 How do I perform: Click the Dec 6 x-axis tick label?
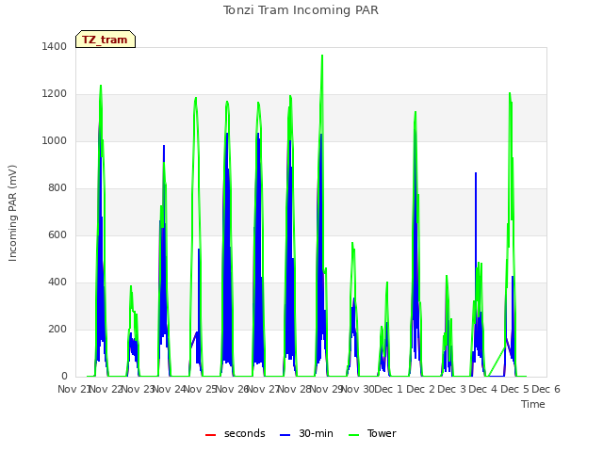click(546, 389)
